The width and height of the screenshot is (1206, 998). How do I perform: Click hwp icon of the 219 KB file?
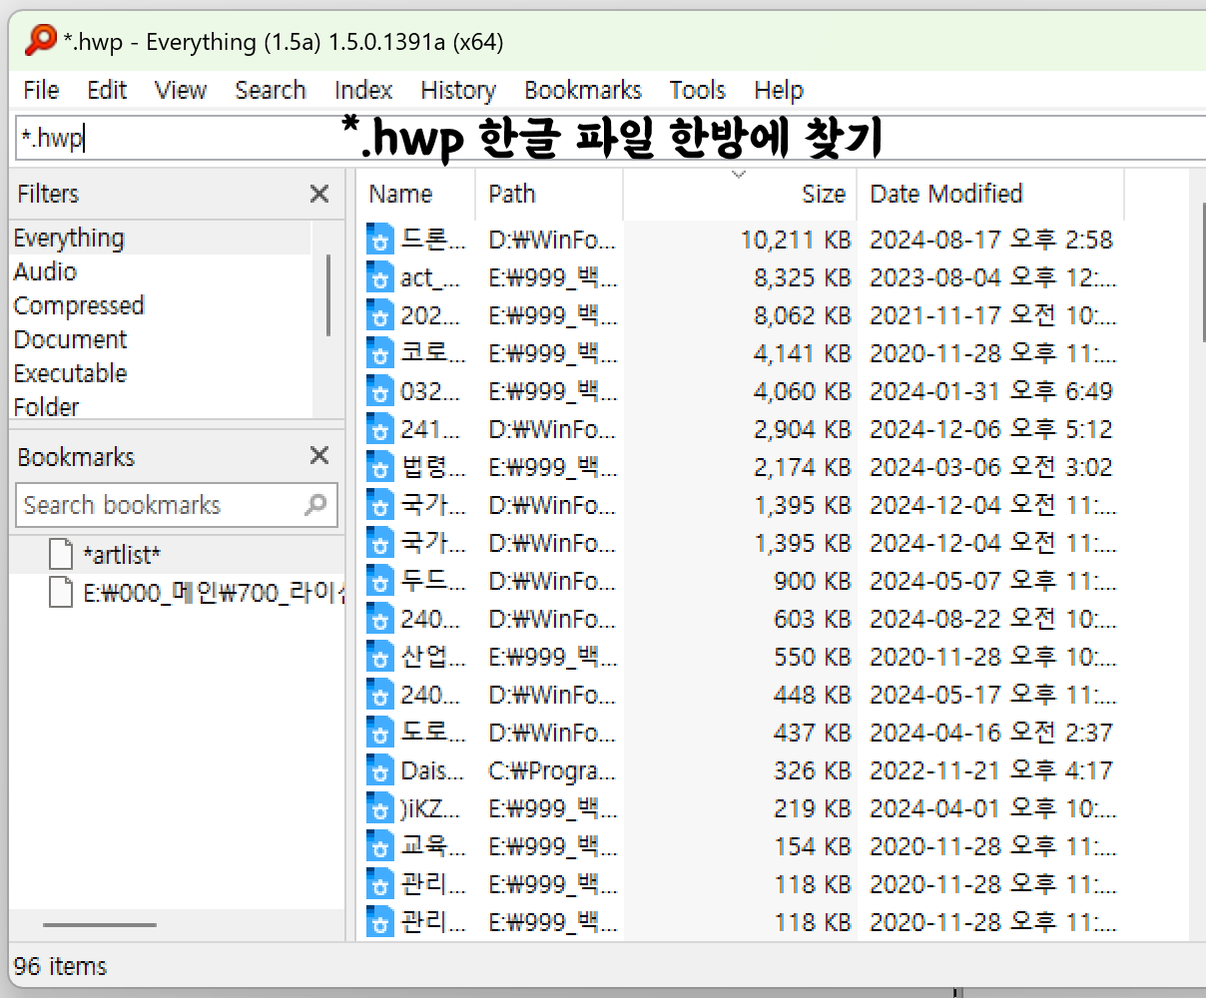[380, 808]
